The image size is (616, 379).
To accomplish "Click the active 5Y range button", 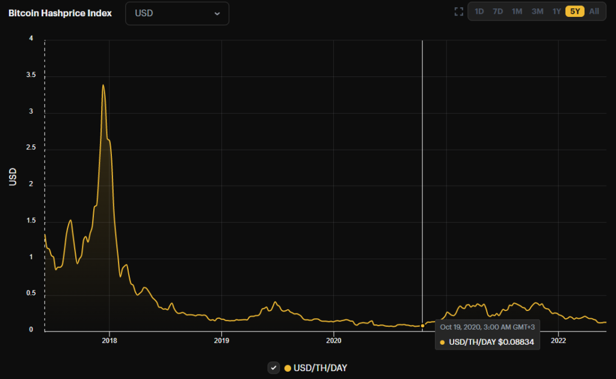I will [x=574, y=11].
